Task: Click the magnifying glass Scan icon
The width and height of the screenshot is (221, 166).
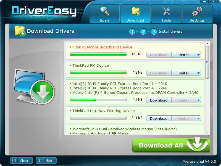Action: coord(105,11)
